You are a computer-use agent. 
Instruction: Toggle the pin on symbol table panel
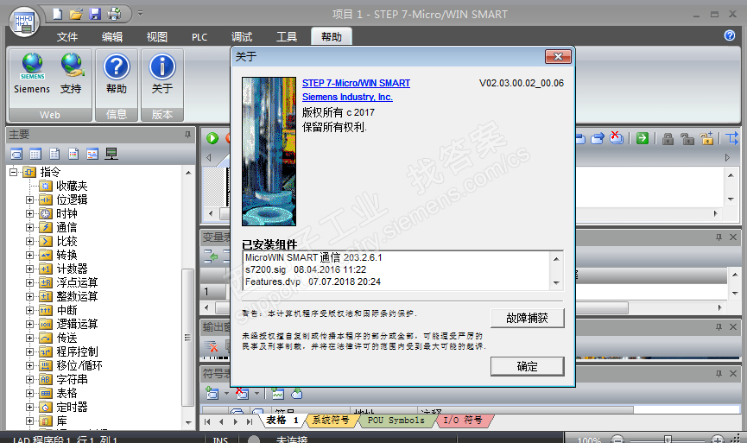pyautogui.click(x=719, y=374)
